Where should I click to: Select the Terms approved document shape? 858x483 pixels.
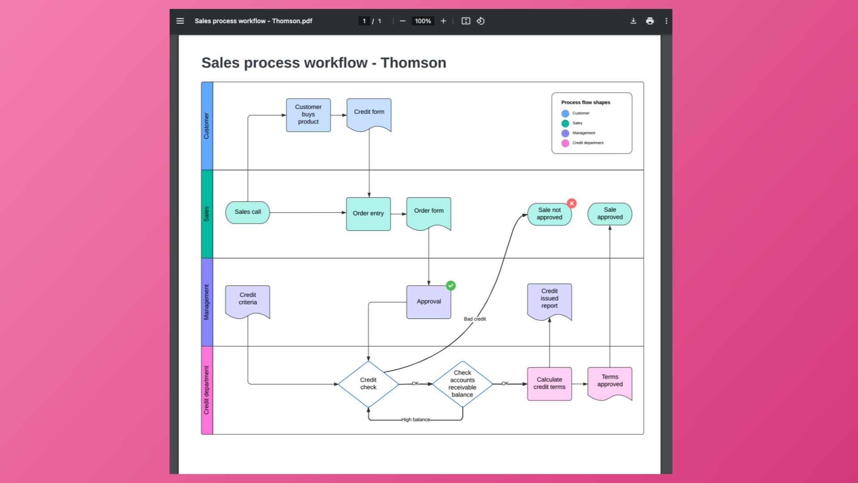coord(610,384)
